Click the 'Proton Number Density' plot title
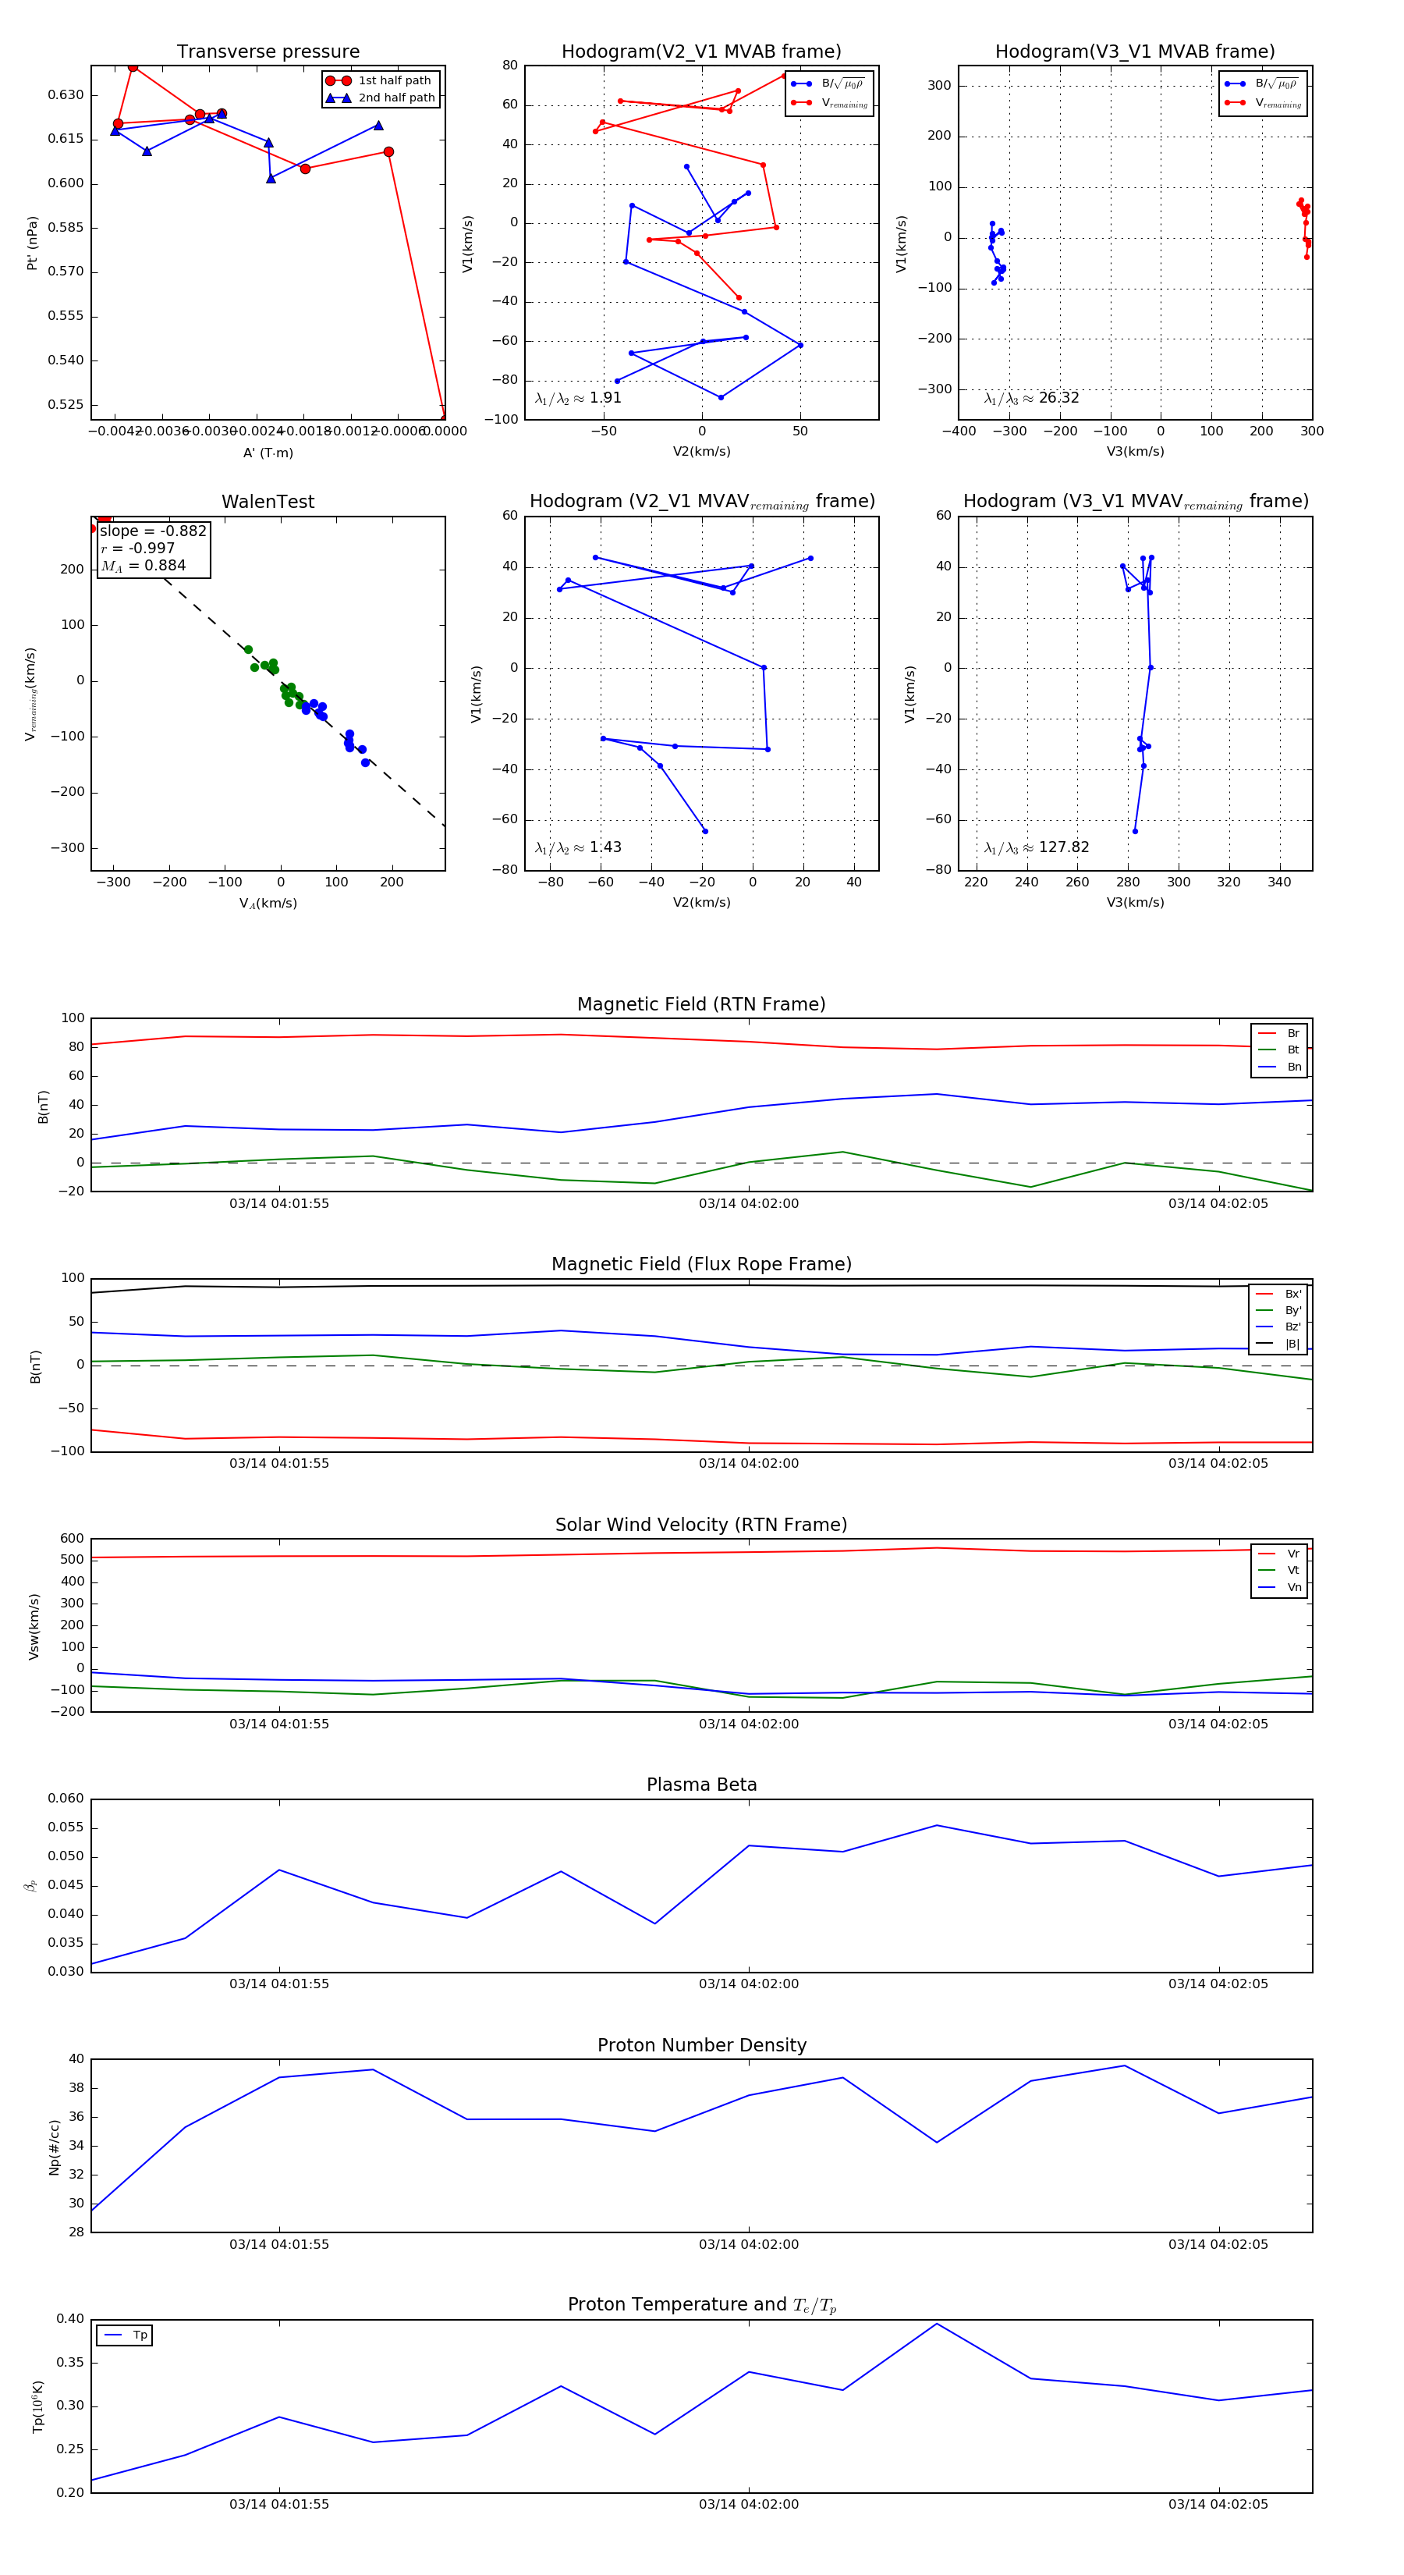Screen dimensions: 1404x2575 tap(701, 2045)
